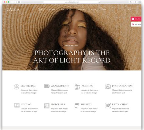Click the shopping cart icon on Buy Now
This screenshot has height=130, width=144.
[133, 24]
